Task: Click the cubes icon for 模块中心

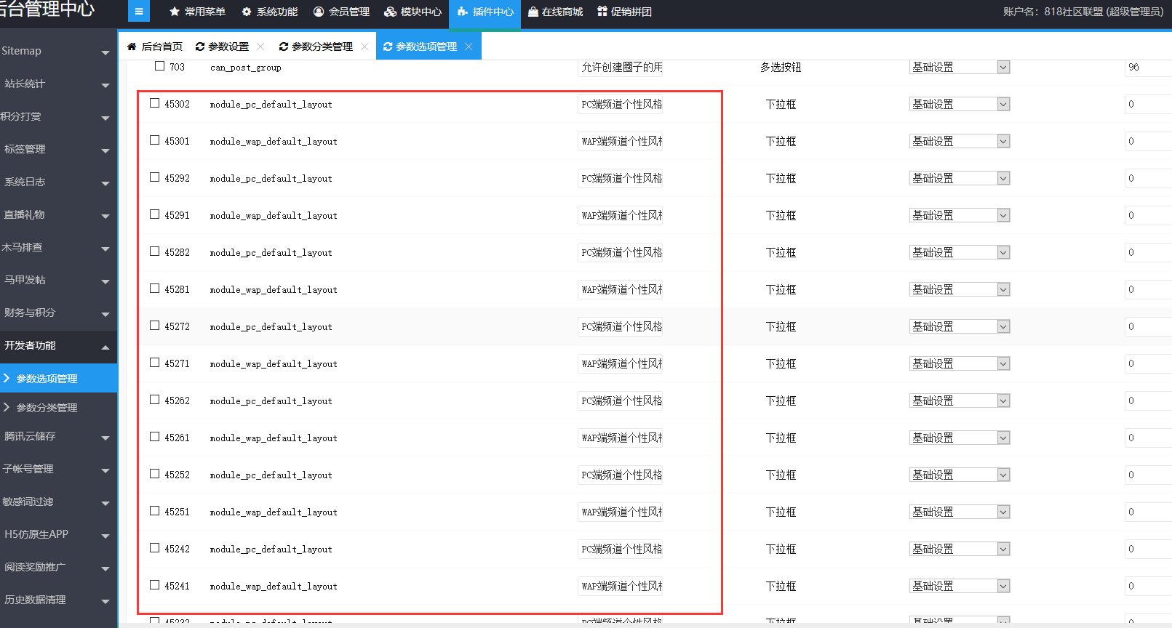Action: tap(391, 12)
